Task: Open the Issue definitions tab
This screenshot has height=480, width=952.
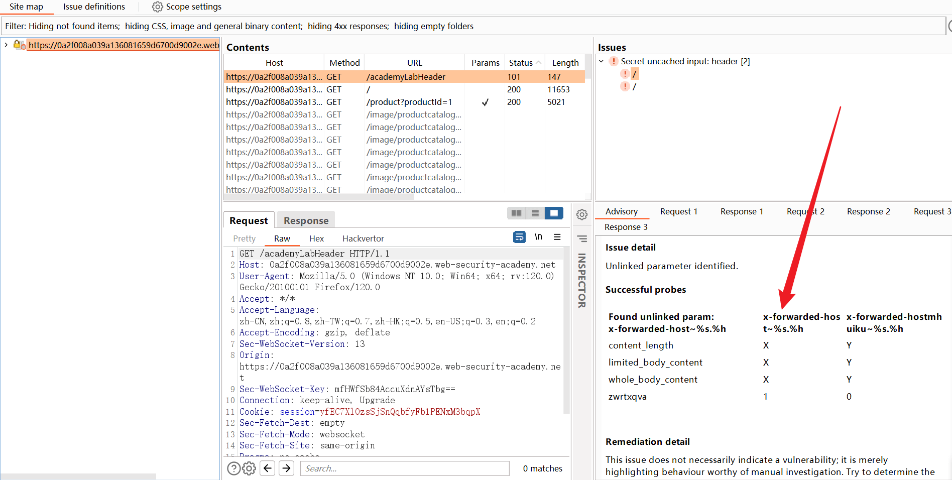Action: 94,7
